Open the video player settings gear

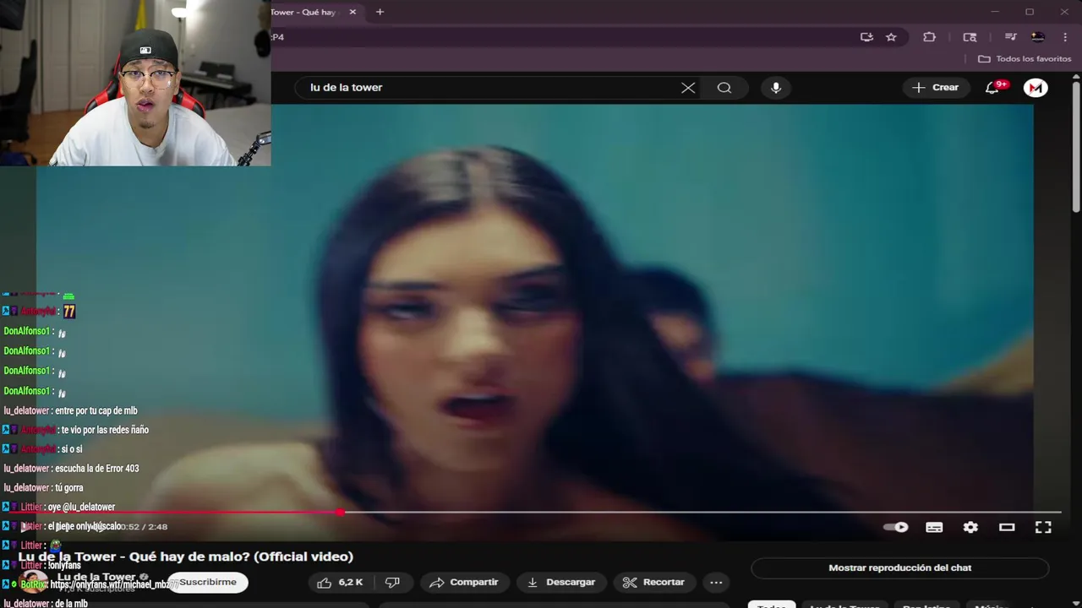[970, 527]
